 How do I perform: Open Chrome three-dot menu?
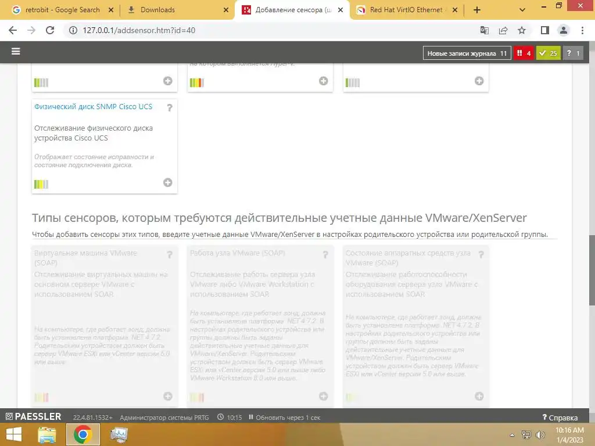(x=582, y=30)
